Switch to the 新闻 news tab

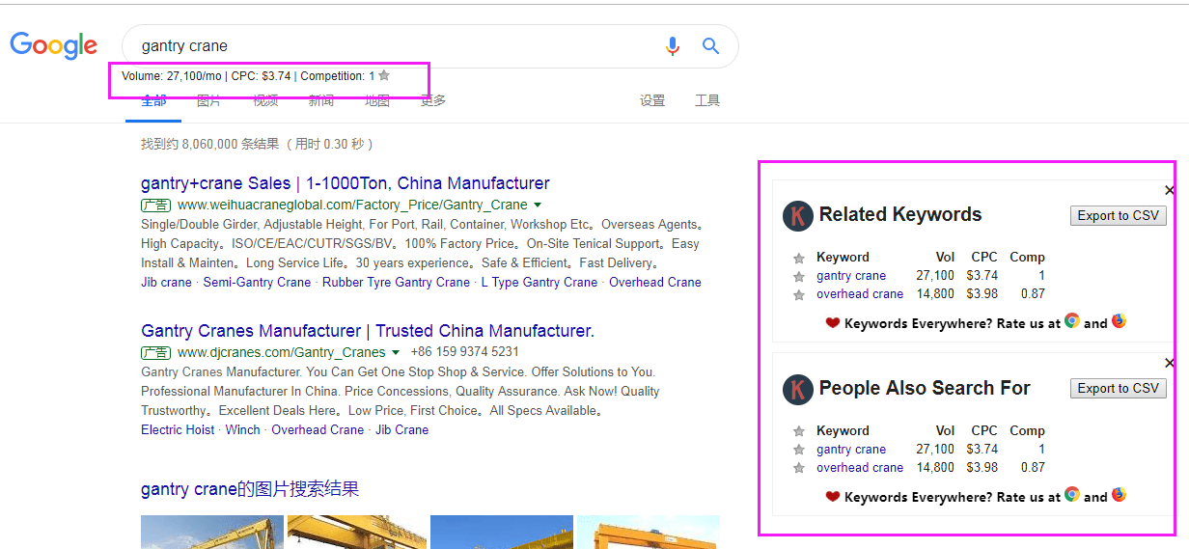tap(321, 100)
